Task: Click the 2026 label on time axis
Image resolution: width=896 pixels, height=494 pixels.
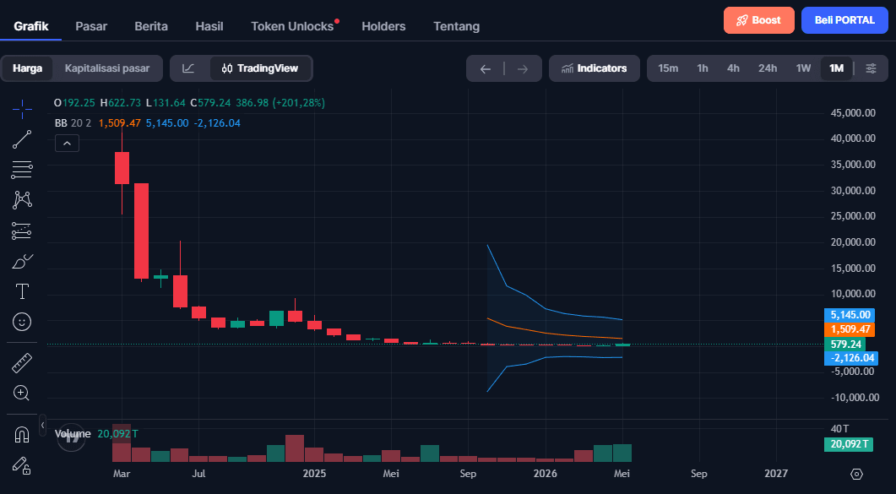Action: [x=546, y=474]
